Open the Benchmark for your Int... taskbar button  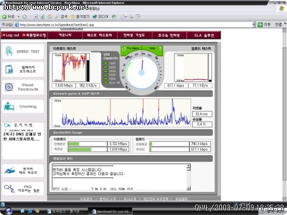[x=110, y=212]
